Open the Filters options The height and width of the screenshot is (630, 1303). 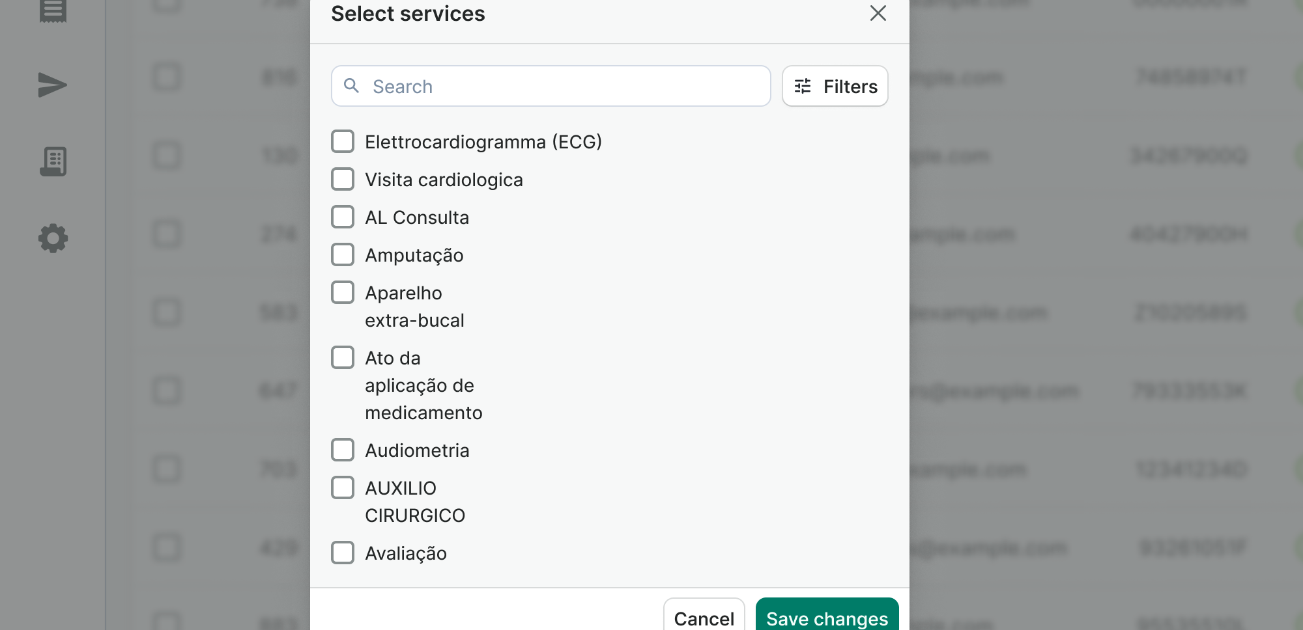(x=835, y=86)
